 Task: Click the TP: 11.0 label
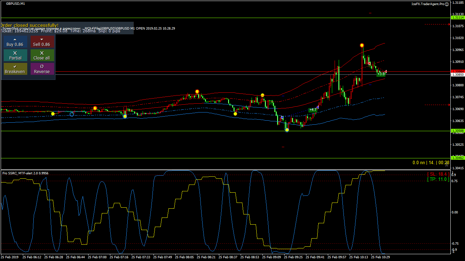(x=438, y=179)
